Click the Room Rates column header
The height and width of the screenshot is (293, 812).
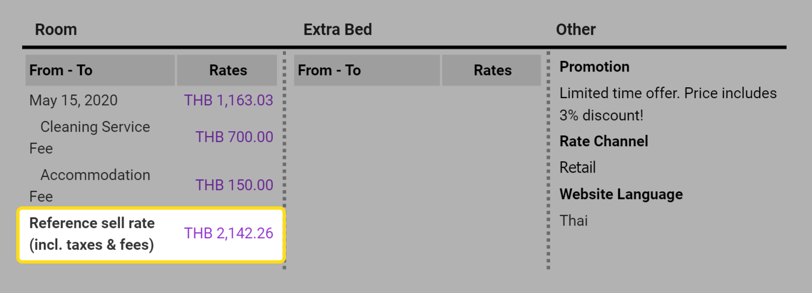228,70
